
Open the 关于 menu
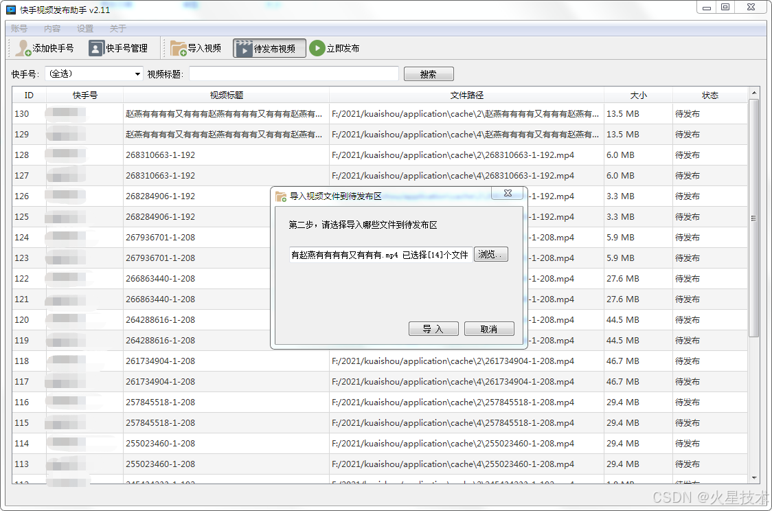117,29
